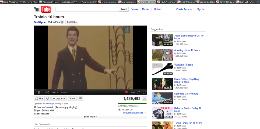260x129 pixels.
Task: Click the expand player size icon
Action: (x=138, y=92)
